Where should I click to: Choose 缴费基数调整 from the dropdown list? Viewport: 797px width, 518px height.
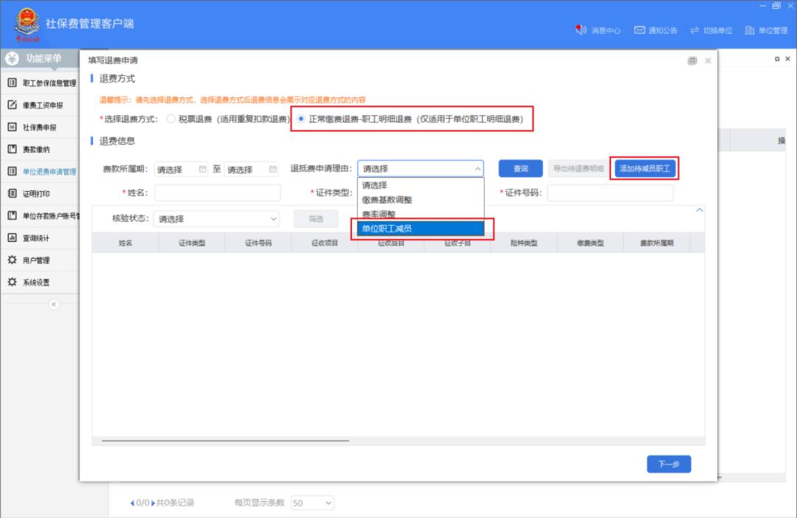tap(387, 200)
